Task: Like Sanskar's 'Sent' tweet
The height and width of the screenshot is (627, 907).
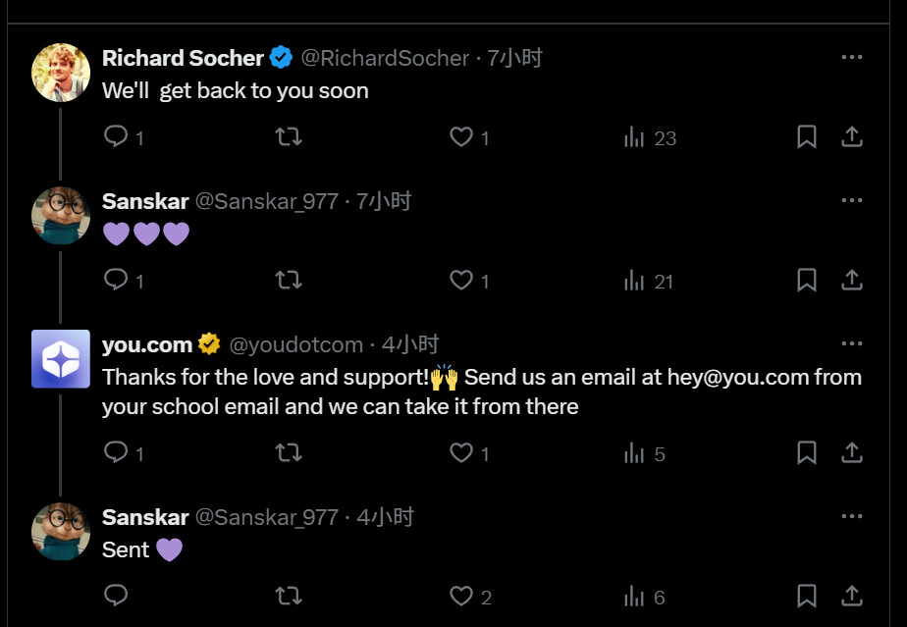Action: coord(461,596)
